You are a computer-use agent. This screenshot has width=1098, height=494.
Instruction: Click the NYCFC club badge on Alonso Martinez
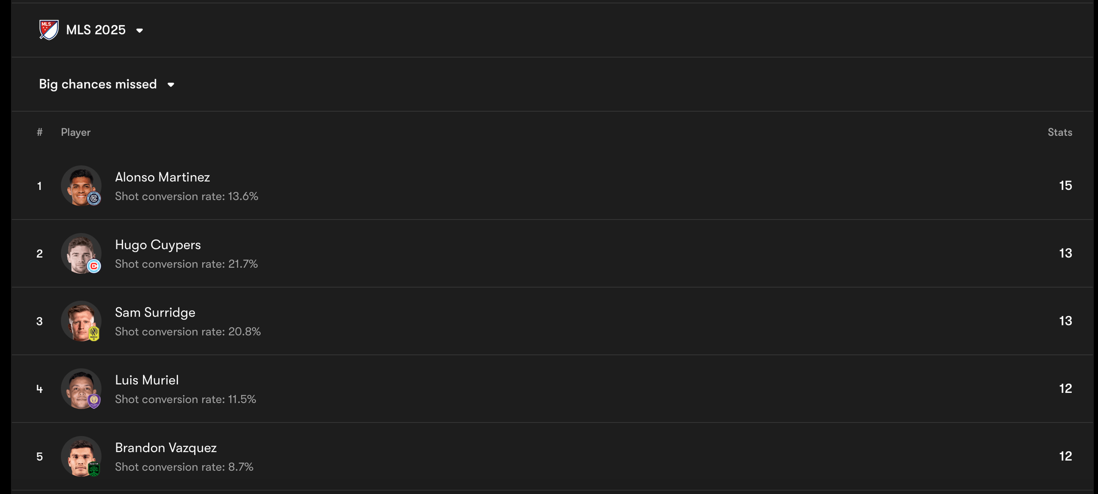point(94,198)
